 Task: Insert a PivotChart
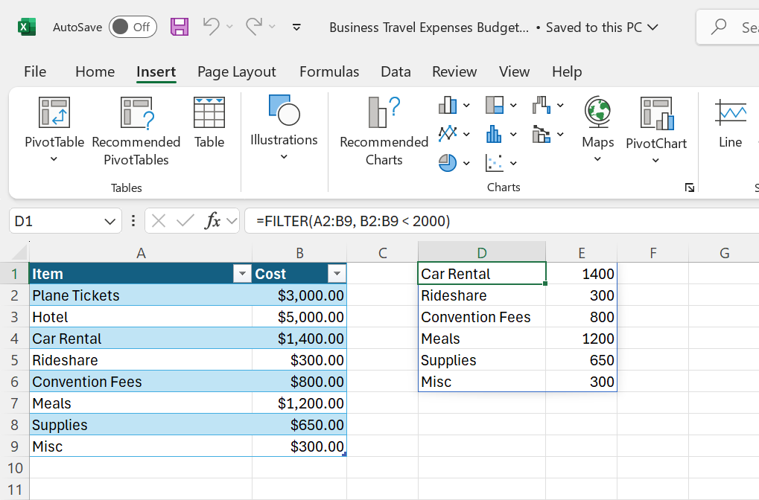pyautogui.click(x=656, y=130)
